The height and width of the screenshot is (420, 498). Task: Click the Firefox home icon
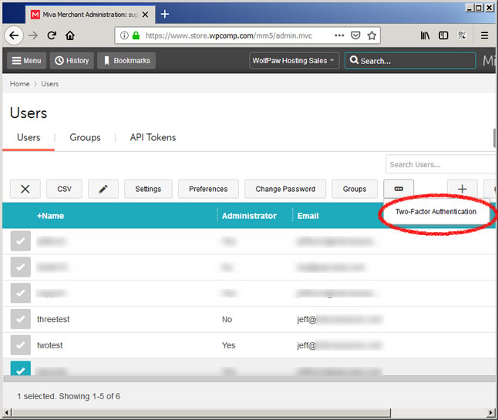[70, 35]
